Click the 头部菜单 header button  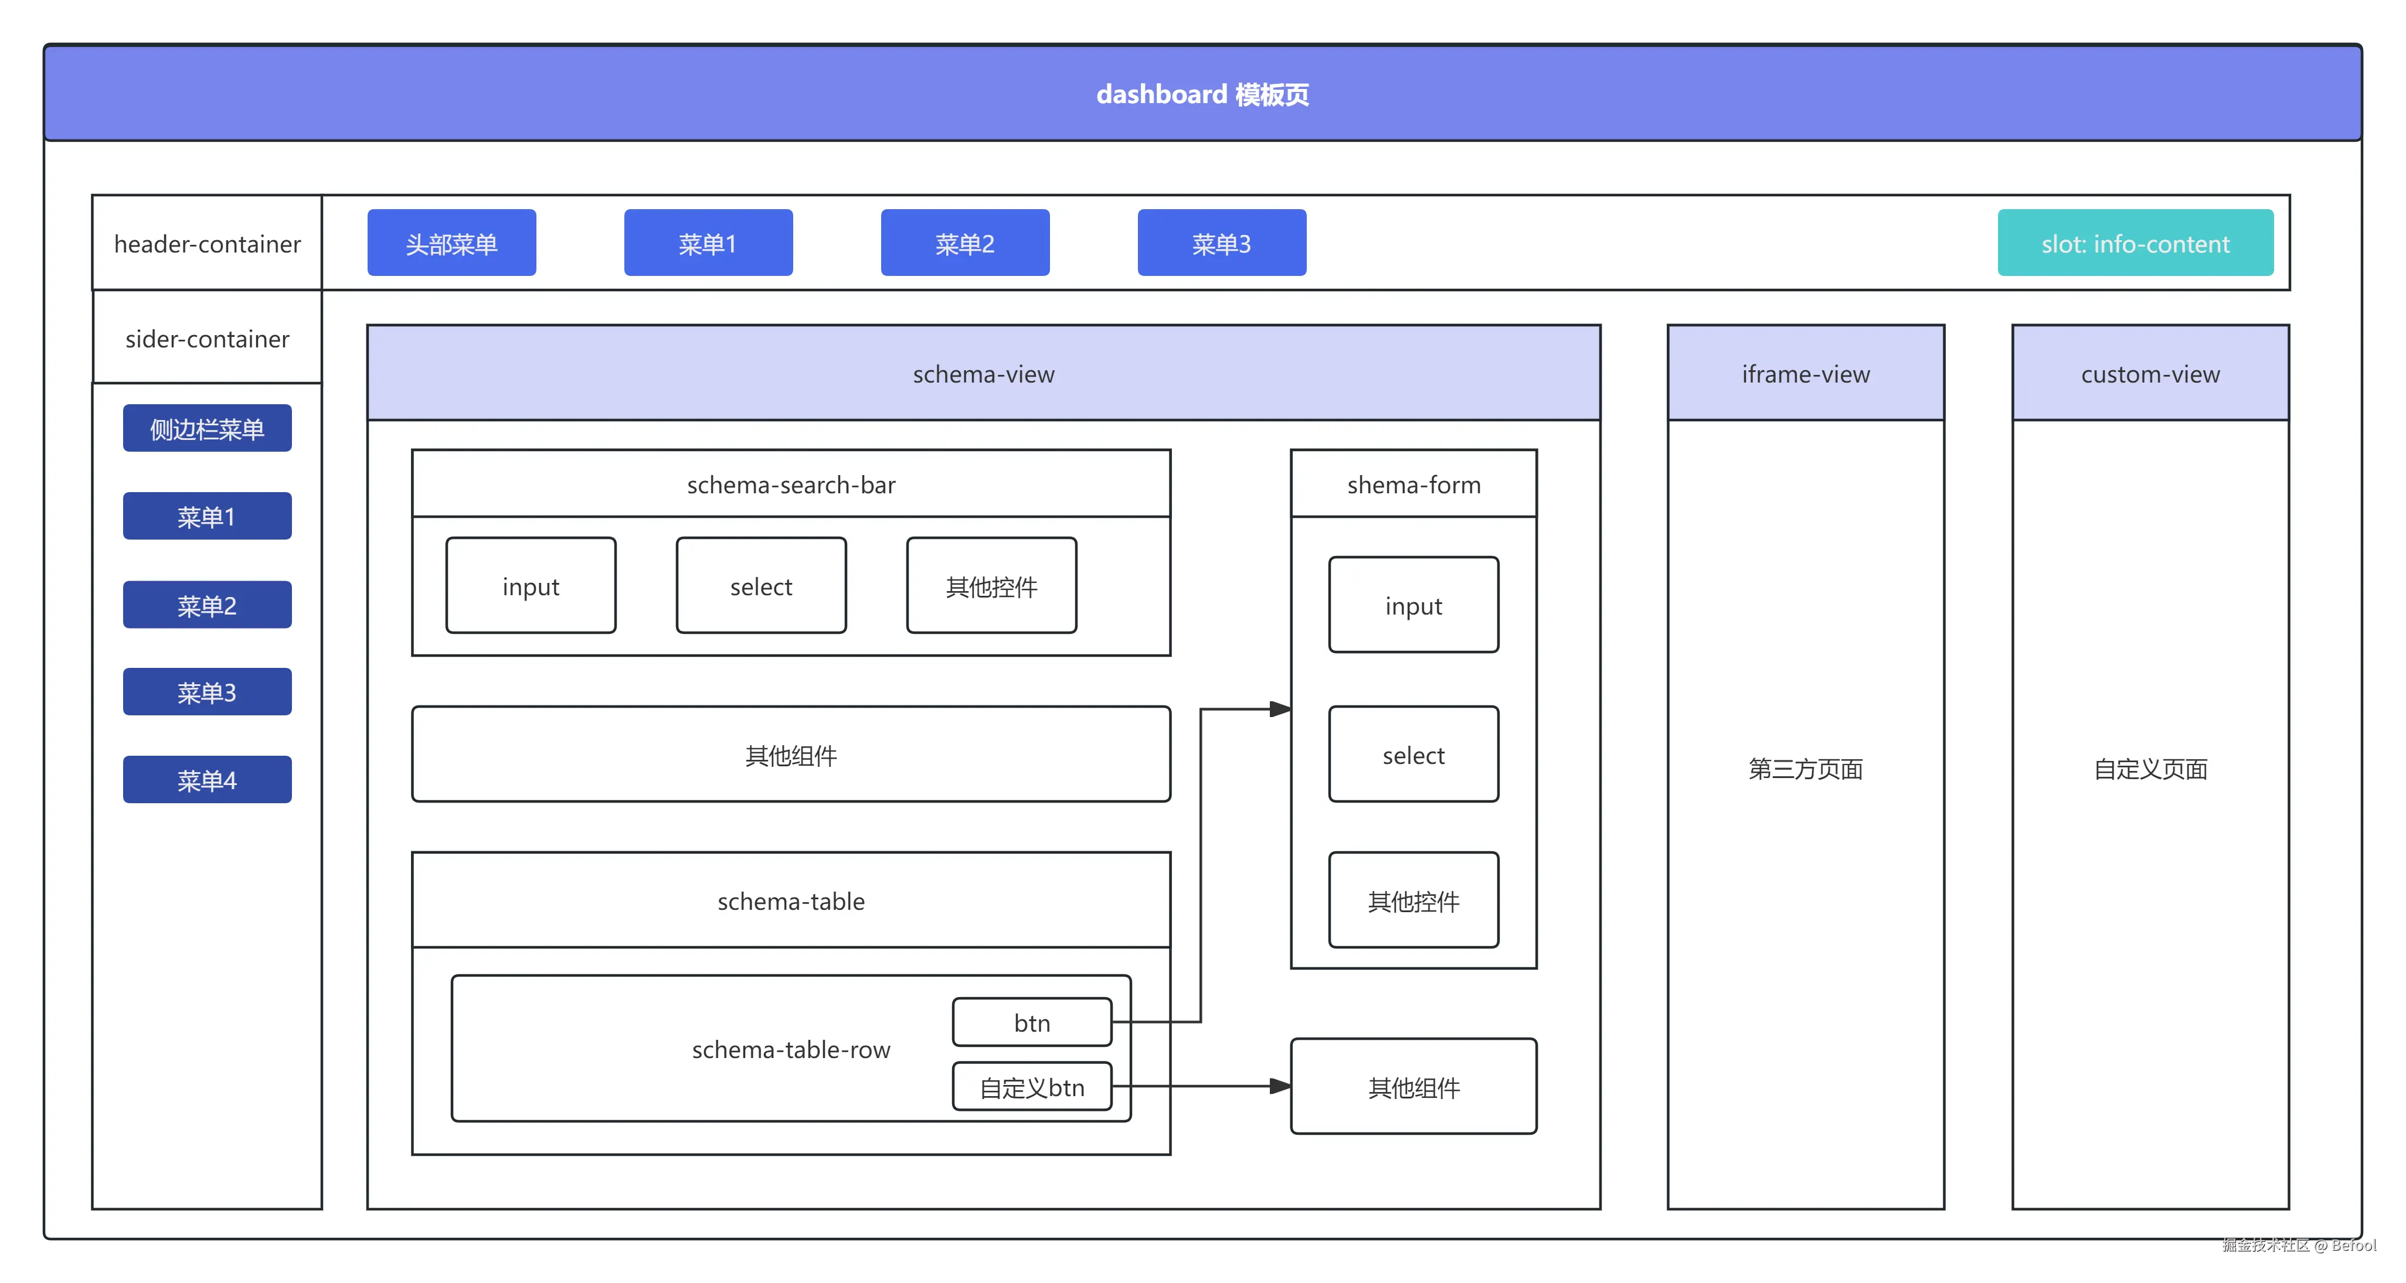[x=451, y=243]
